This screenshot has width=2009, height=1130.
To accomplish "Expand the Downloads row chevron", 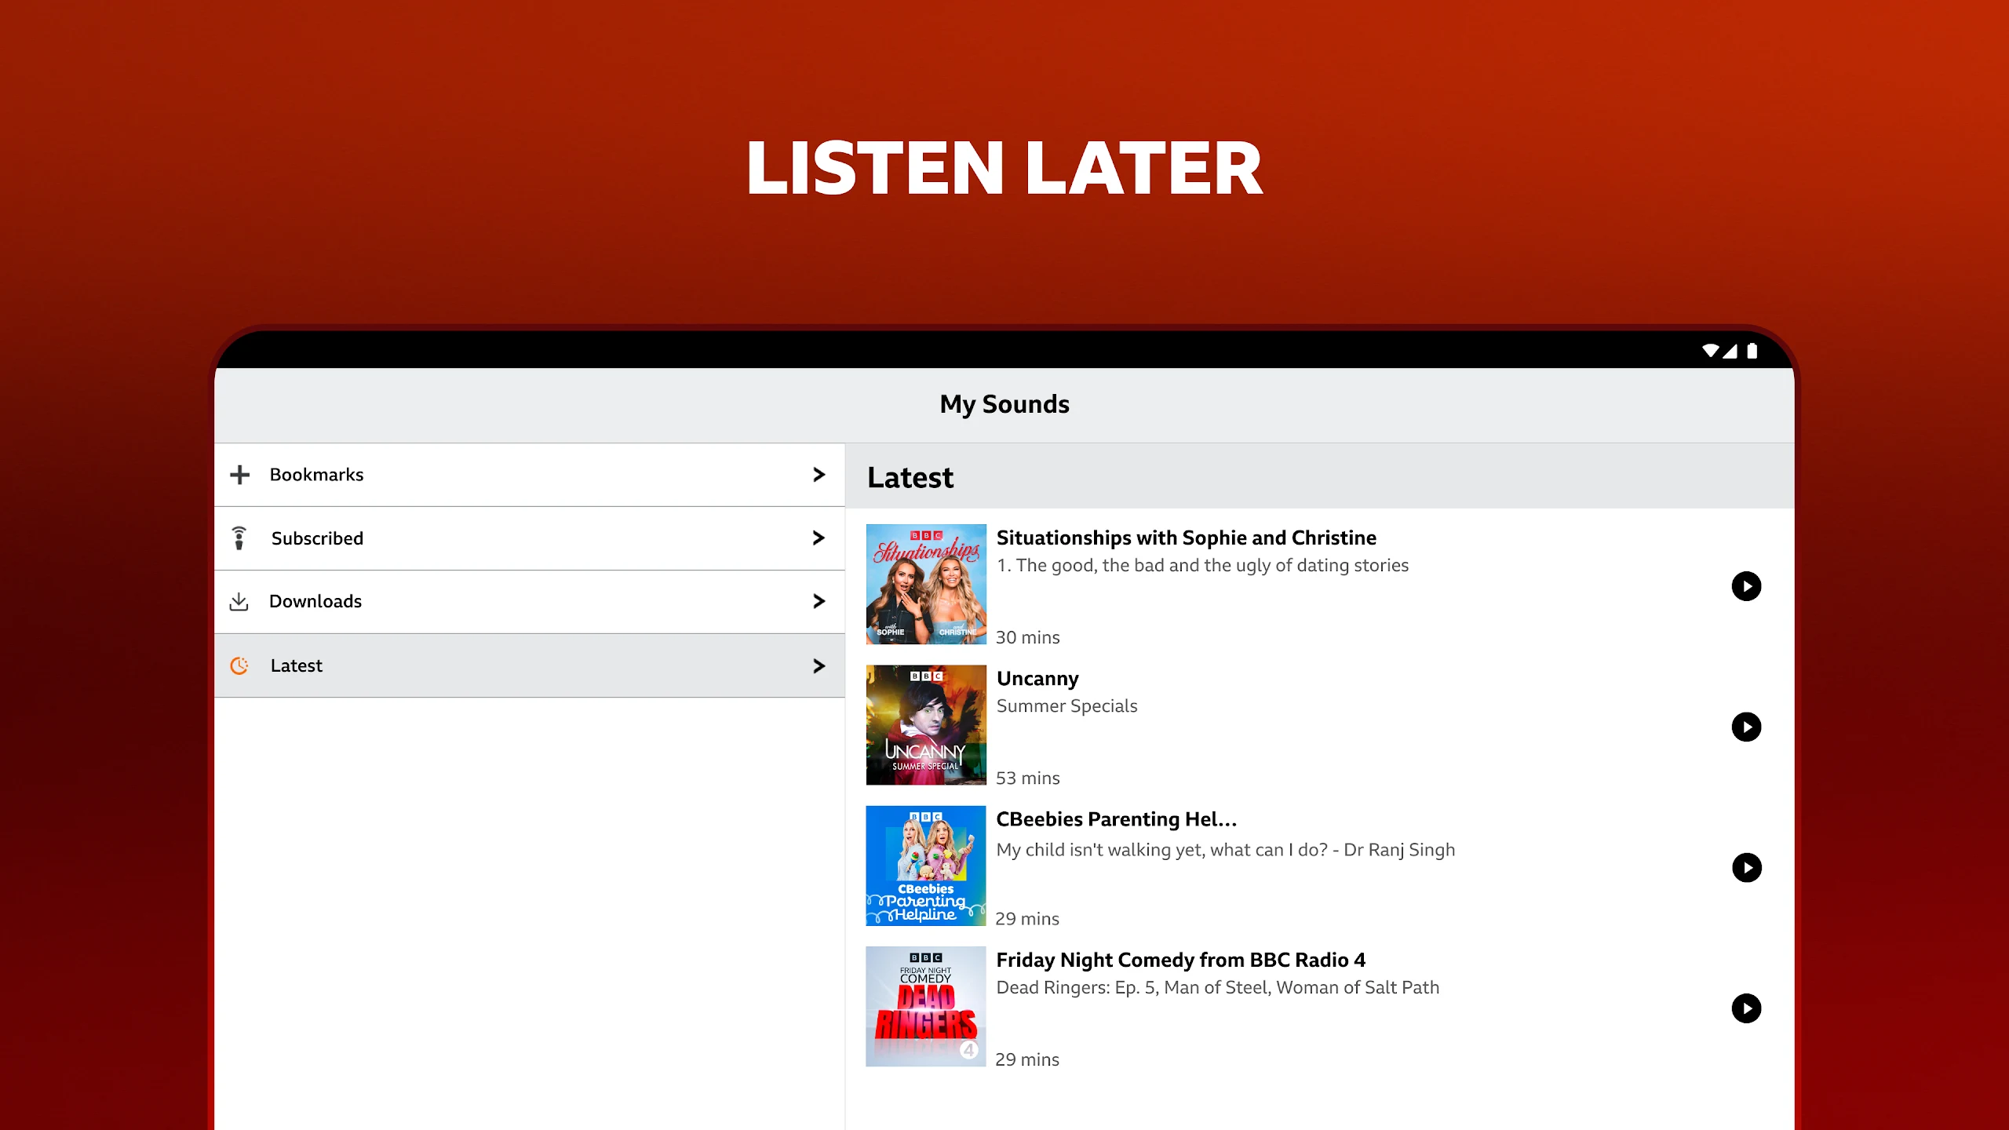I will tap(819, 601).
